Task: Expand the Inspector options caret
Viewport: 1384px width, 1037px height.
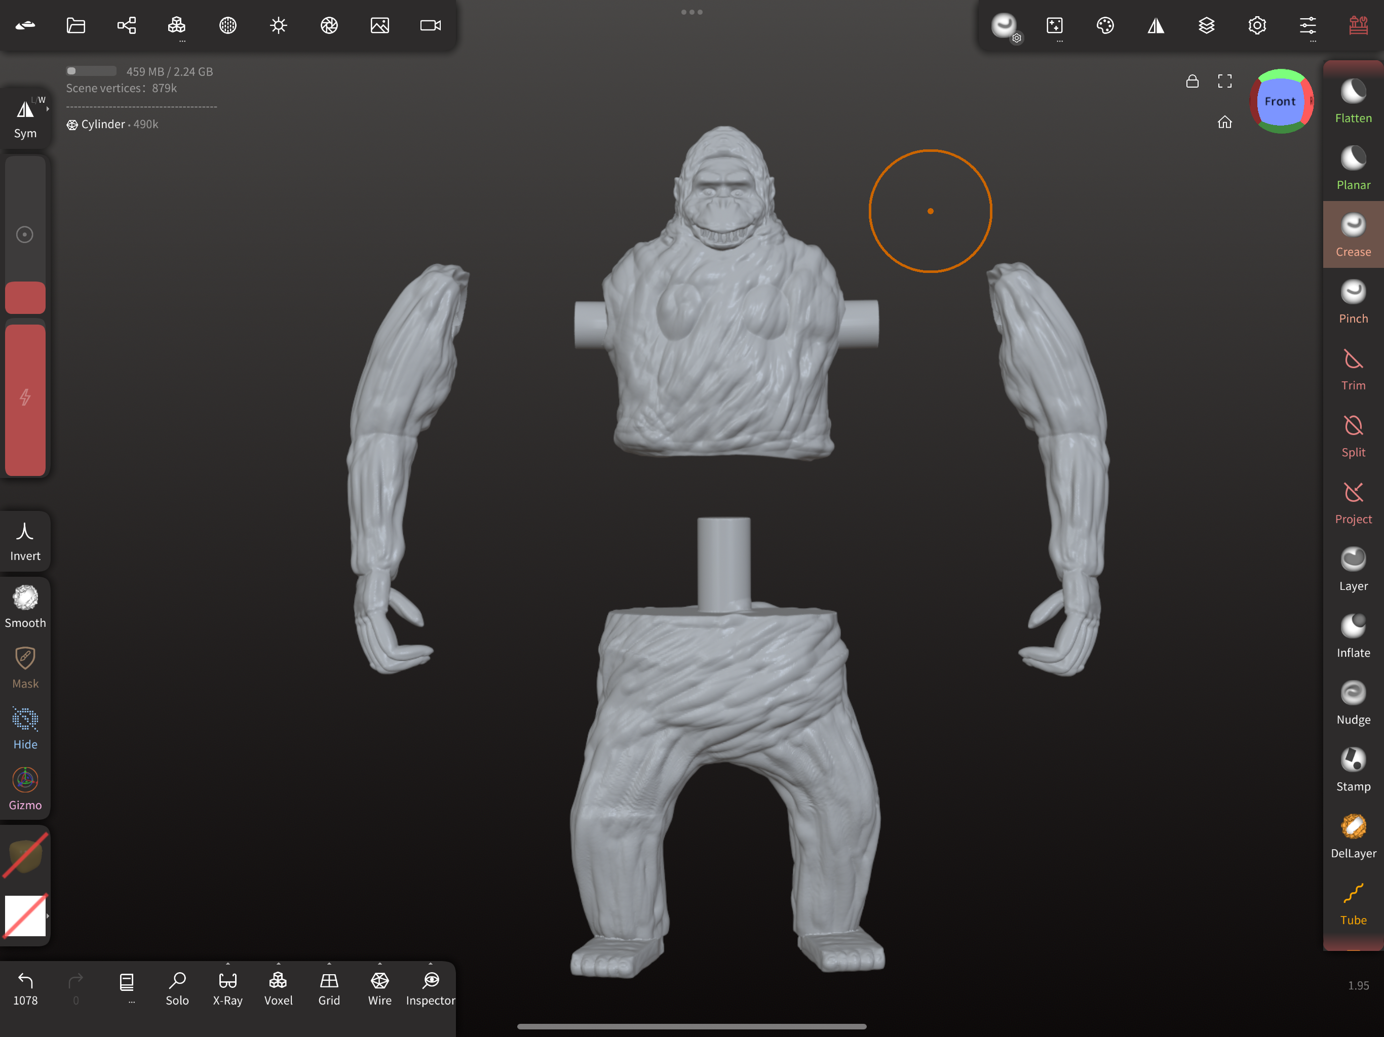Action: pyautogui.click(x=431, y=963)
